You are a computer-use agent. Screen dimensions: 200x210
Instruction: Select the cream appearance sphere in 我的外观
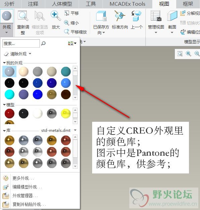(23, 72)
